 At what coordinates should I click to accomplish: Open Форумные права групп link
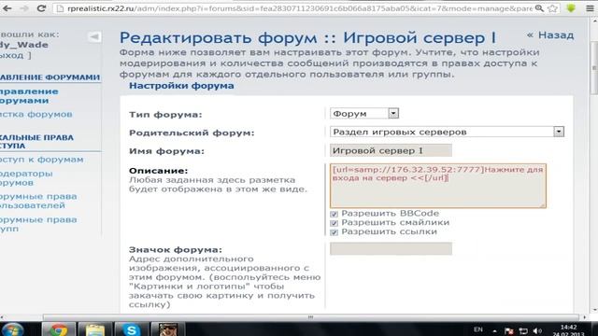[x=38, y=224]
